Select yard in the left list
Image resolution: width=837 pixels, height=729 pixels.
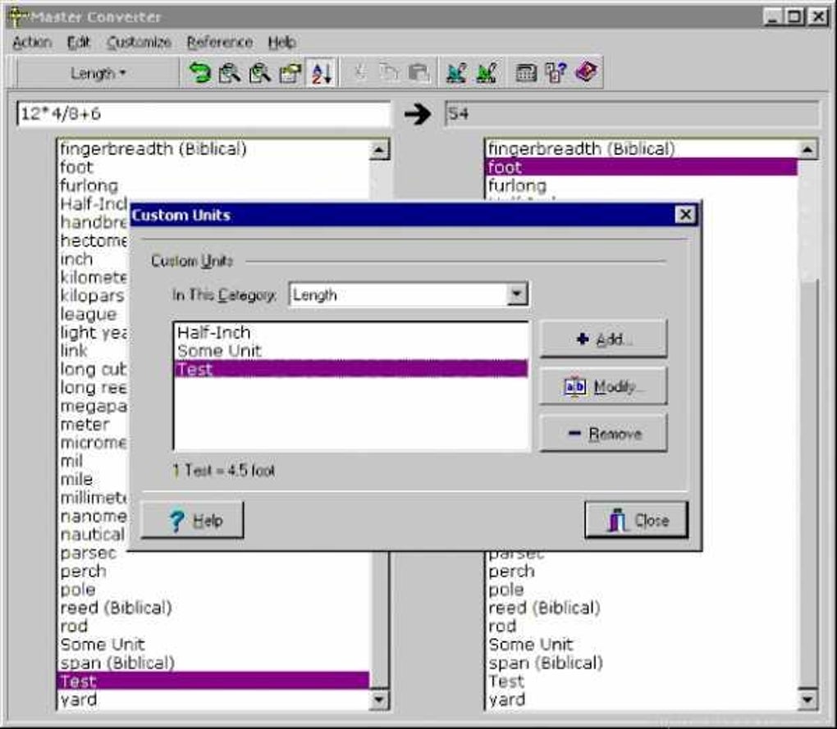[x=213, y=699]
